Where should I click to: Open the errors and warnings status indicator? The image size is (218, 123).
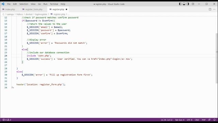tap(7, 120)
